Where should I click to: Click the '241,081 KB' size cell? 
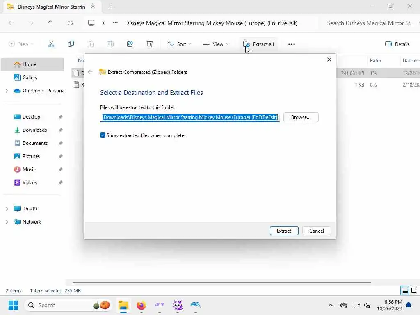coord(352,73)
